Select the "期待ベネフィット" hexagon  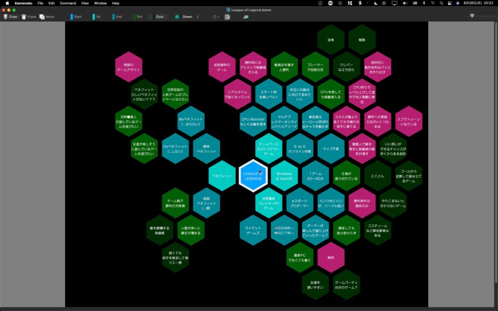click(x=206, y=149)
